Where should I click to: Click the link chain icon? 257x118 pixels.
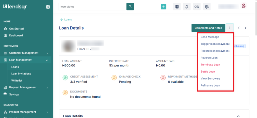pos(197,7)
